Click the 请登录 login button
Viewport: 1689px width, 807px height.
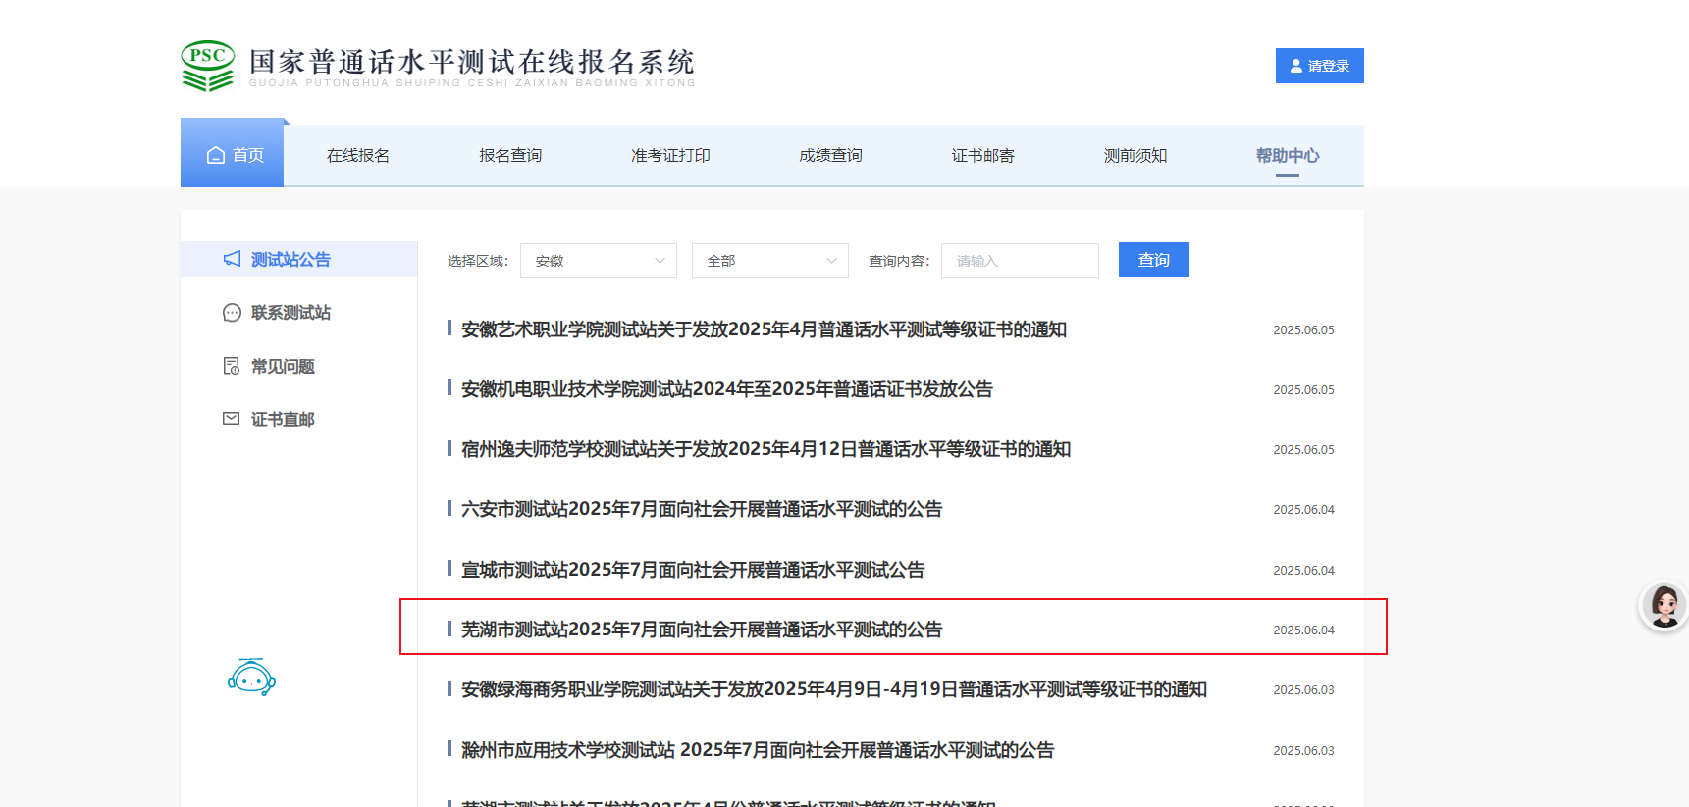click(1320, 66)
